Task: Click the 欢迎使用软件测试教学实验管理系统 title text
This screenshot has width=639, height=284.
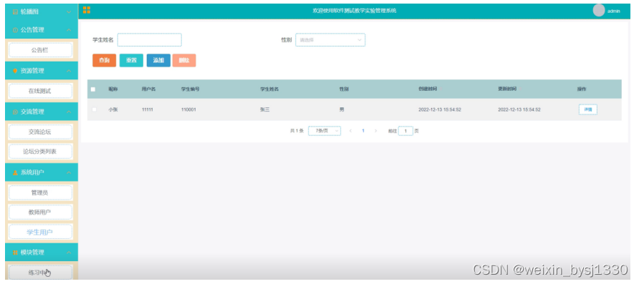Action: coord(354,11)
